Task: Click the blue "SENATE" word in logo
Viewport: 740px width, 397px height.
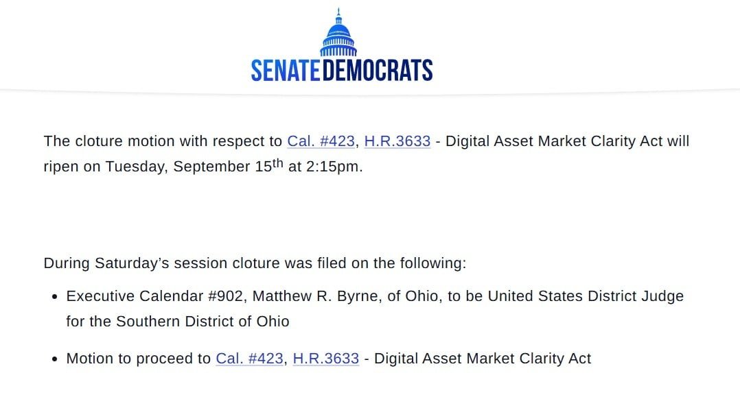Action: 286,70
